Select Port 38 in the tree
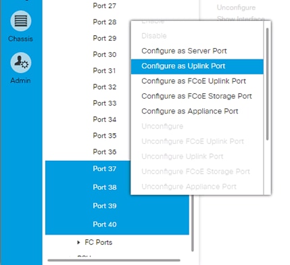 pyautogui.click(x=105, y=187)
